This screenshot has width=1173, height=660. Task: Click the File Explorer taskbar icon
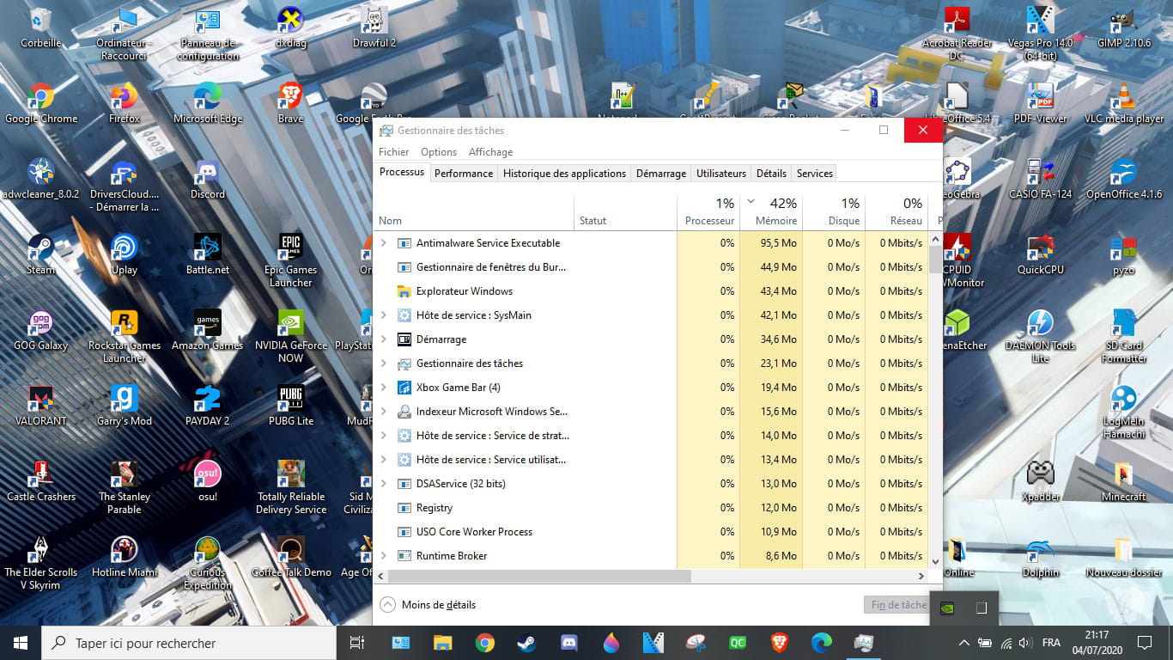(x=442, y=642)
